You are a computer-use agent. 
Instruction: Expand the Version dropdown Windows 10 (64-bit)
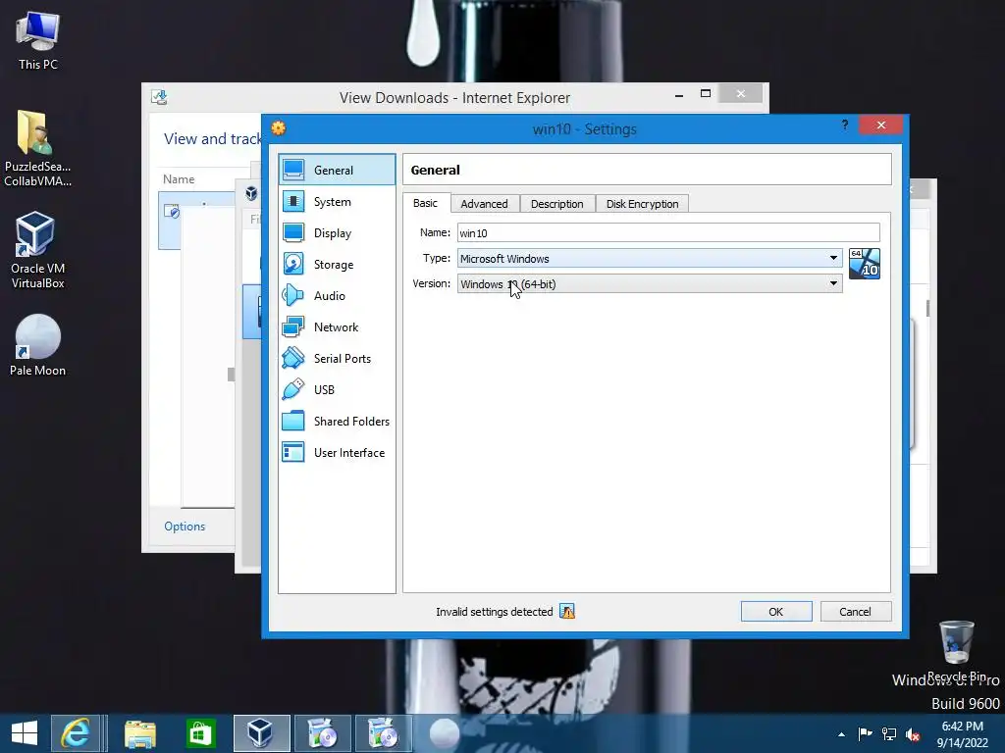click(650, 283)
